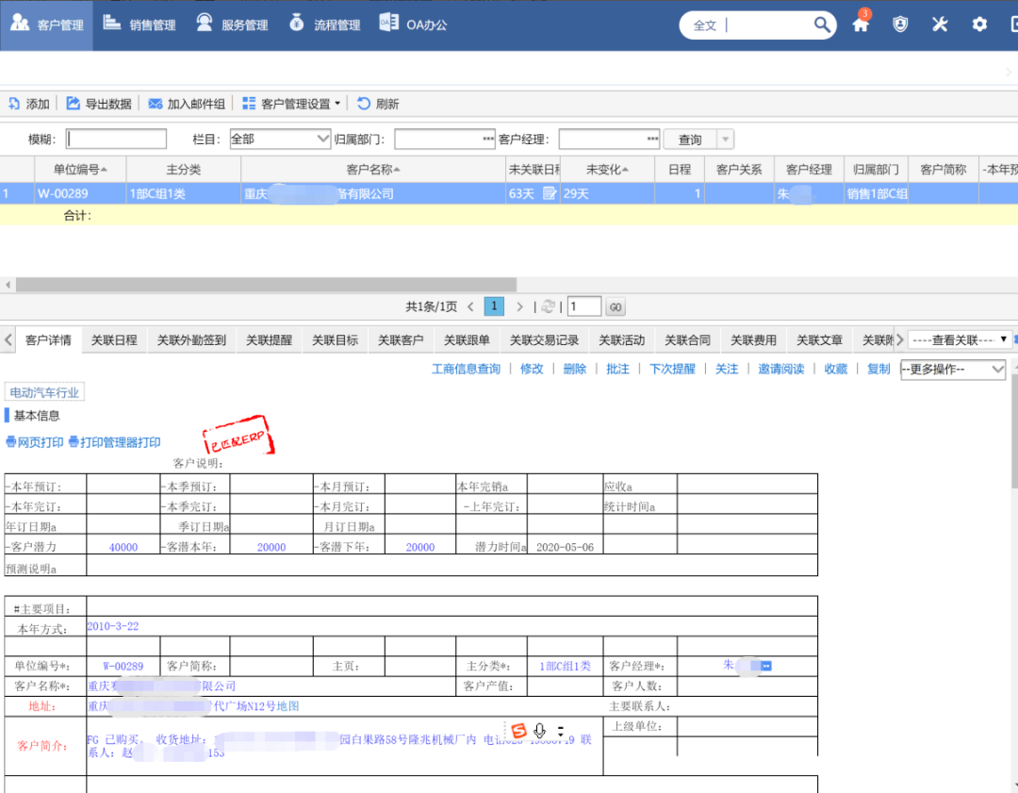
Task: Click the 客户经理 picker icon in form
Action: coord(765,666)
